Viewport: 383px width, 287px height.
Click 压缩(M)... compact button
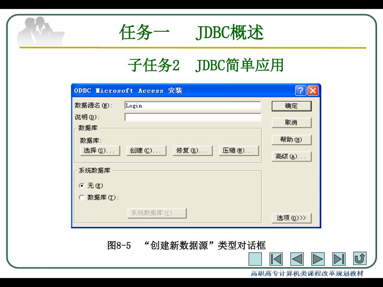pyautogui.click(x=239, y=151)
